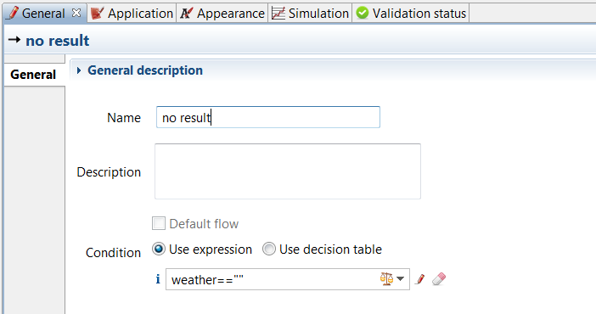Click the Name field containing no result
The image size is (596, 314).
268,117
